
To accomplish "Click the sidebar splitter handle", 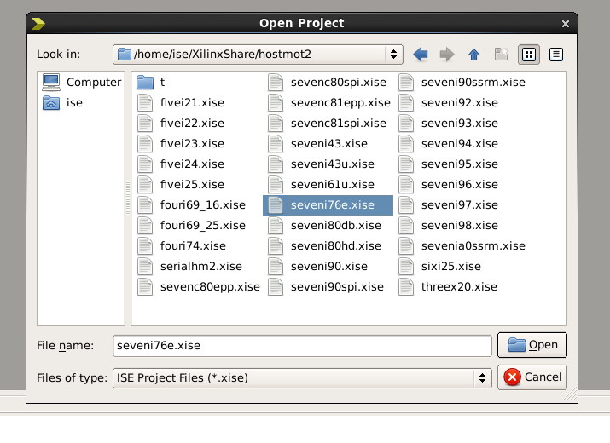I will (x=128, y=198).
